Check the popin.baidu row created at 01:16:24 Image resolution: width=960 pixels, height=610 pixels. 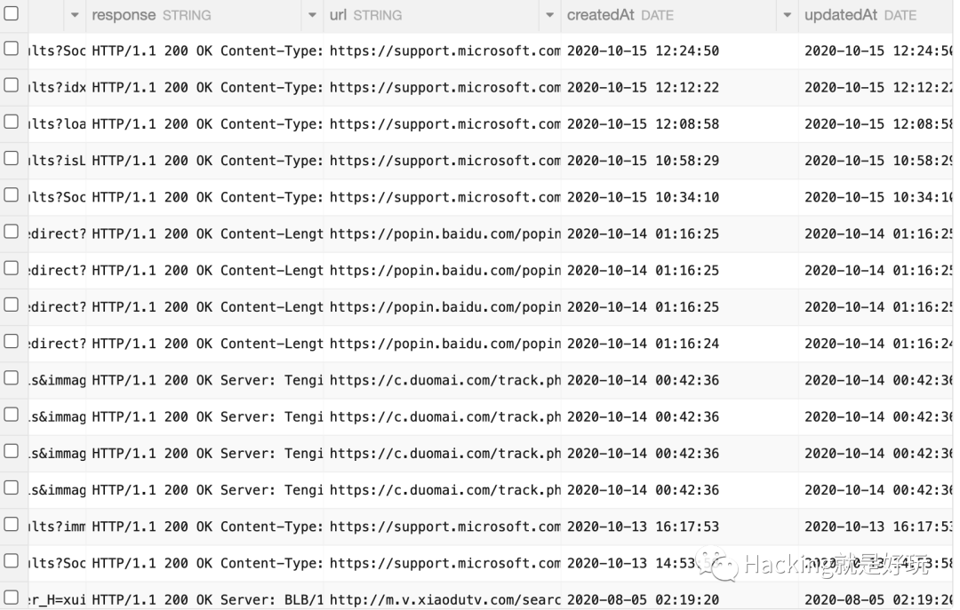point(11,341)
